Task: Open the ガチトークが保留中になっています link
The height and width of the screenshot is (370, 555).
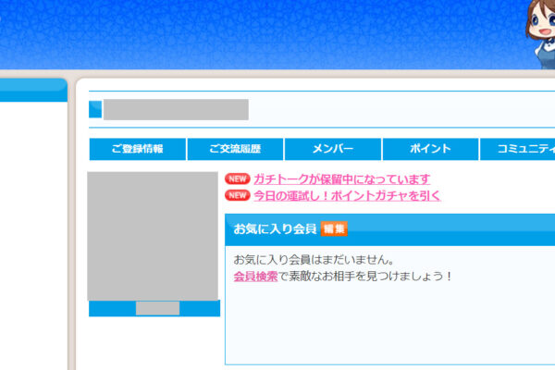Action: pyautogui.click(x=342, y=179)
